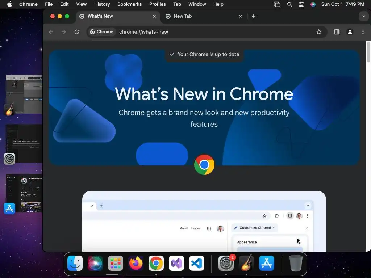Image resolution: width=371 pixels, height=278 pixels.
Task: Switch to the New Tab tab
Action: pyautogui.click(x=204, y=16)
